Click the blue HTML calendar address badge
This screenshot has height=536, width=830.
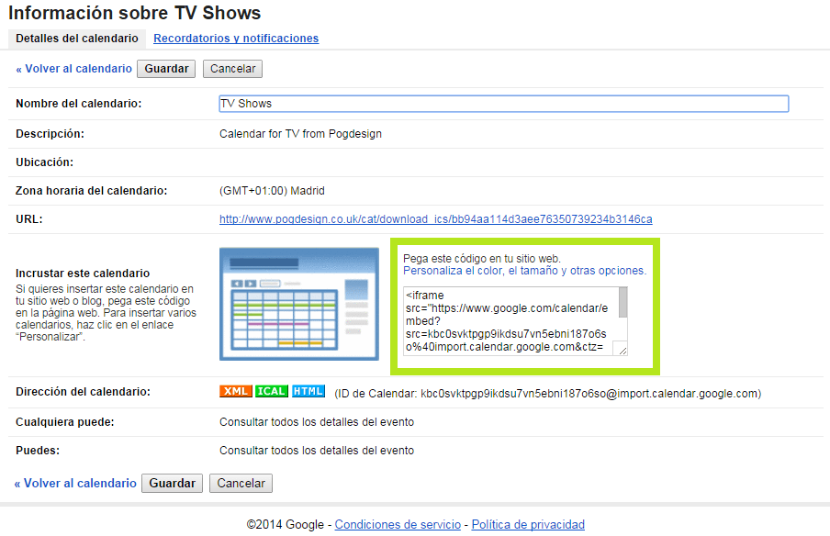click(x=308, y=391)
